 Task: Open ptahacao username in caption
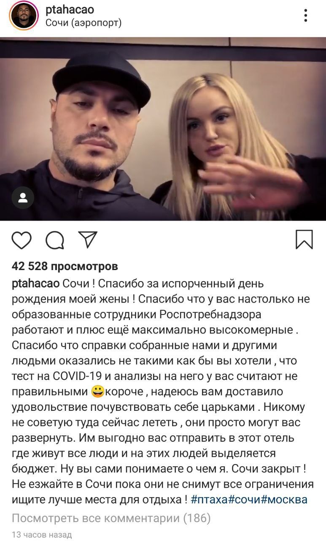(x=35, y=284)
